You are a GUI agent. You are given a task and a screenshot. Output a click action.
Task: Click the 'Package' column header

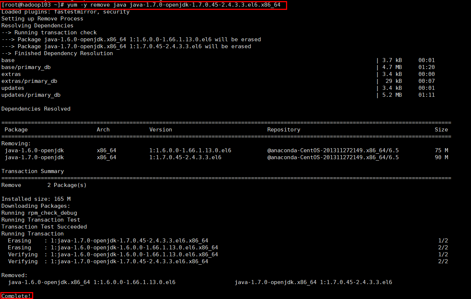pos(16,130)
